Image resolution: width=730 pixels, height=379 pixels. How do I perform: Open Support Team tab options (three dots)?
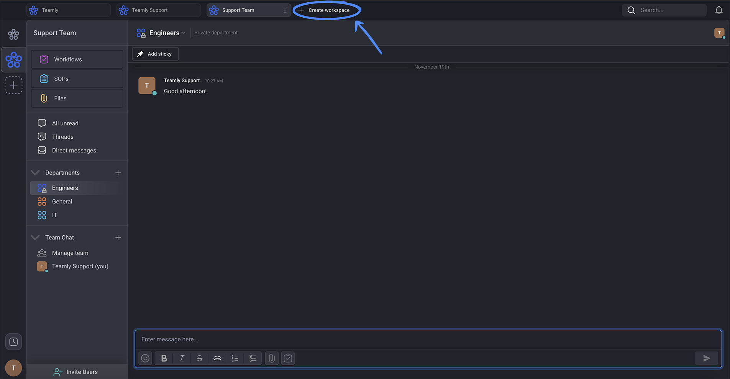(285, 10)
